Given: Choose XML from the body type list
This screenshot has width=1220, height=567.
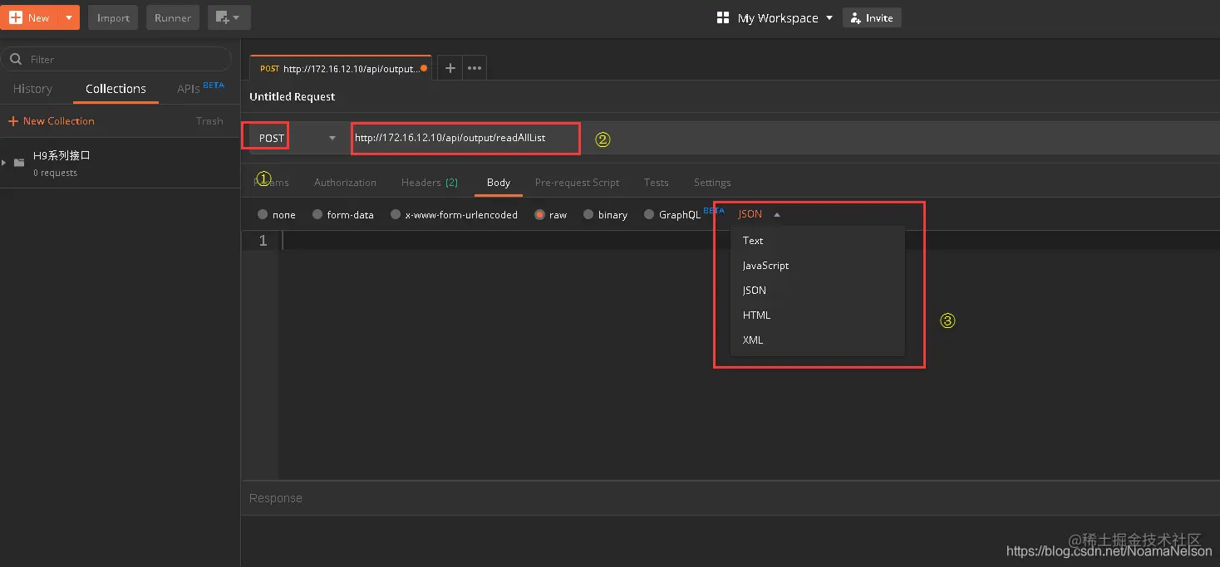Looking at the screenshot, I should pos(817,340).
